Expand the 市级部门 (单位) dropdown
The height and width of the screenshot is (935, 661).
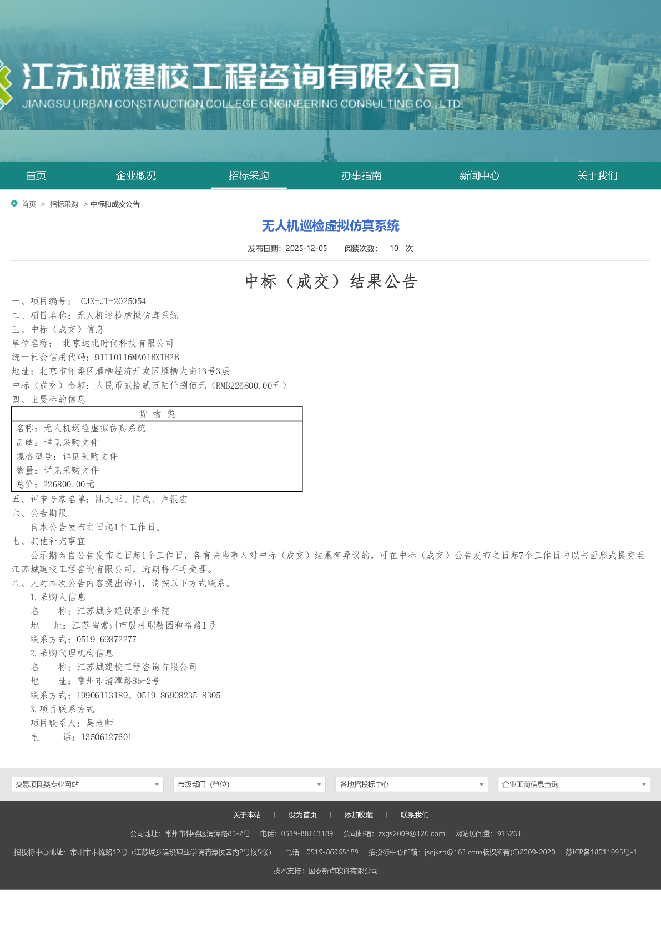click(x=249, y=784)
